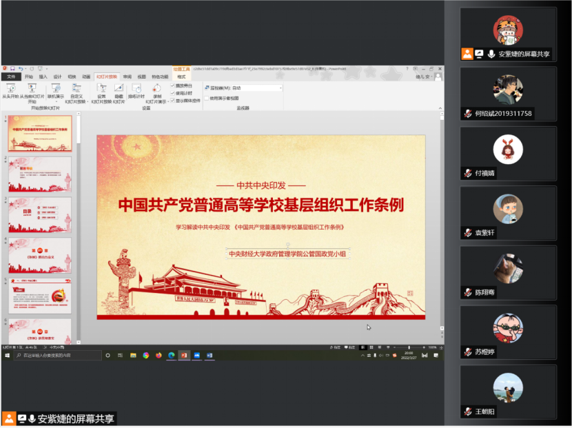
Task: Open PowerPoint from the Windows taskbar
Action: click(184, 355)
